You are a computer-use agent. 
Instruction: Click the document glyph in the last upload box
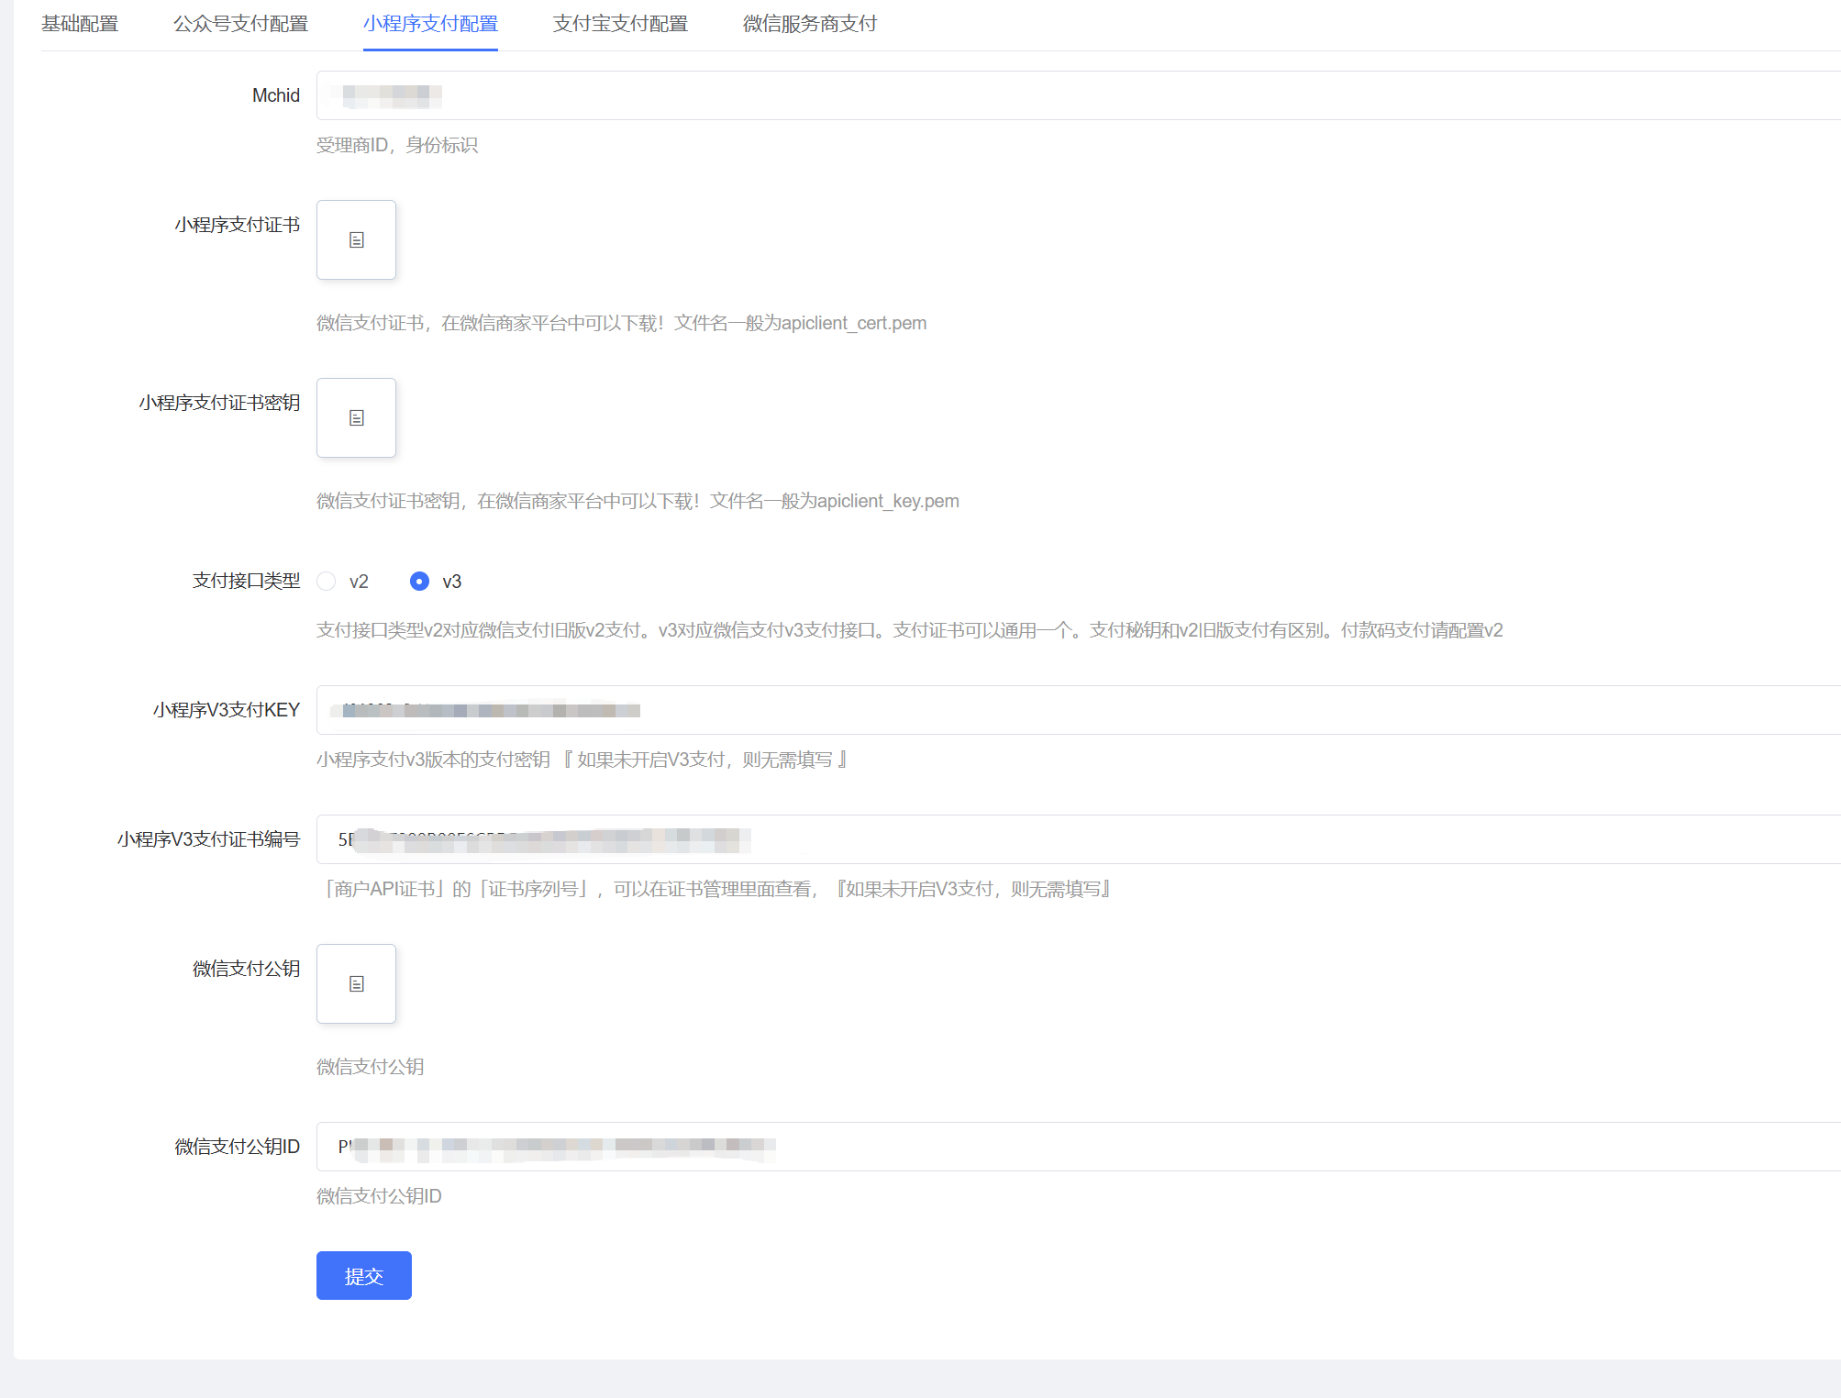[x=356, y=983]
